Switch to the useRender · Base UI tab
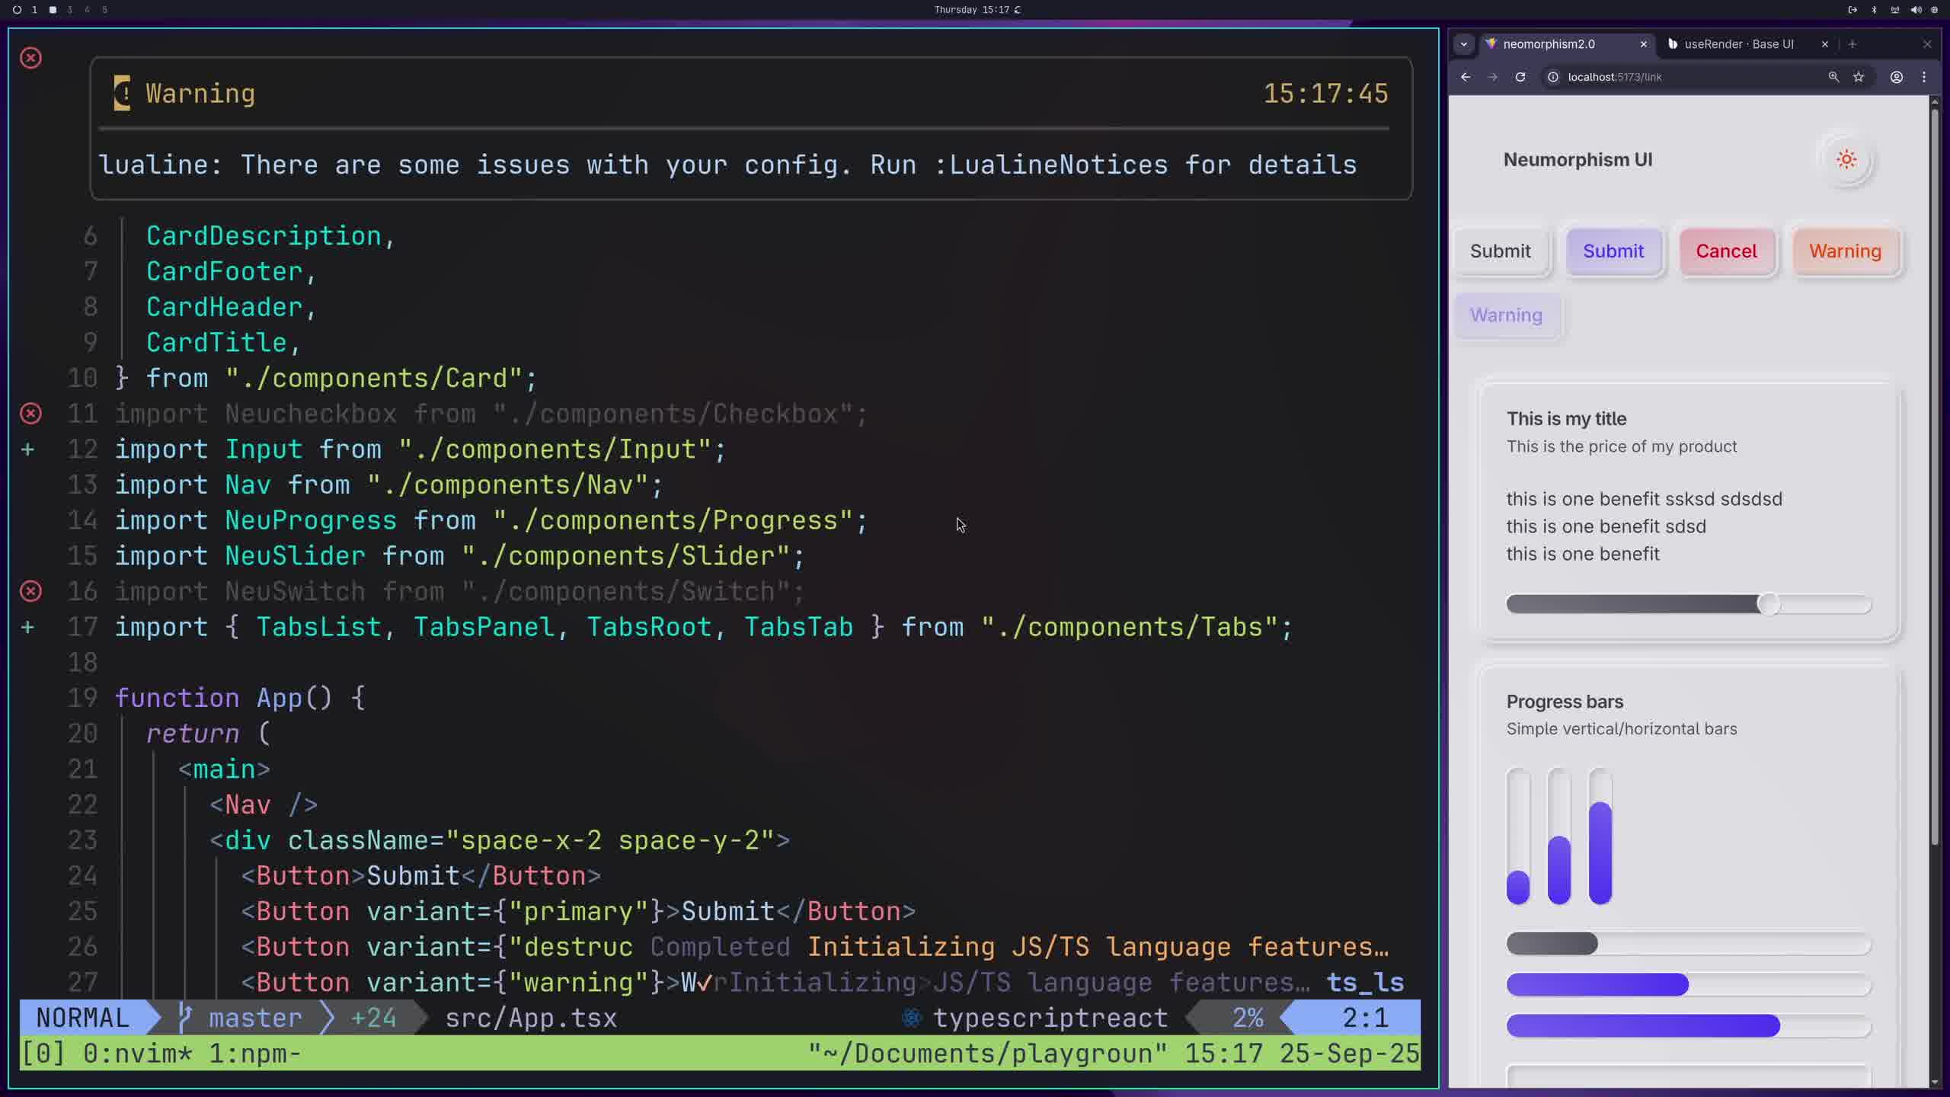The width and height of the screenshot is (1950, 1097). coord(1738,44)
